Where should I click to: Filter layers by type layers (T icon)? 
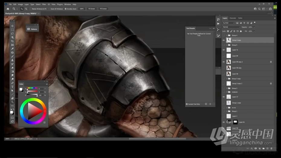tap(244, 23)
